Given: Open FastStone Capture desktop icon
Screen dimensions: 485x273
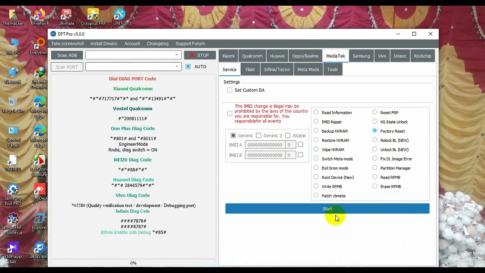Looking at the screenshot, I should (x=39, y=165).
